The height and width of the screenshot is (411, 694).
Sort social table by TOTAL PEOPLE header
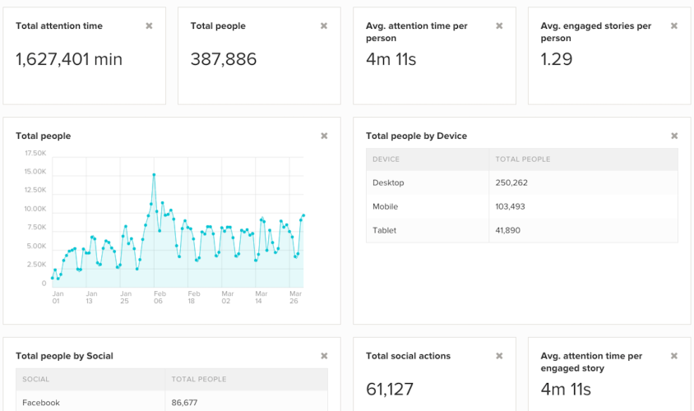[198, 380]
